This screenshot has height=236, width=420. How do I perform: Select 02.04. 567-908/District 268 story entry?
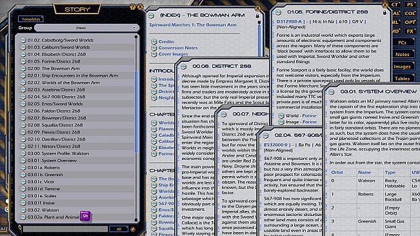click(x=77, y=97)
